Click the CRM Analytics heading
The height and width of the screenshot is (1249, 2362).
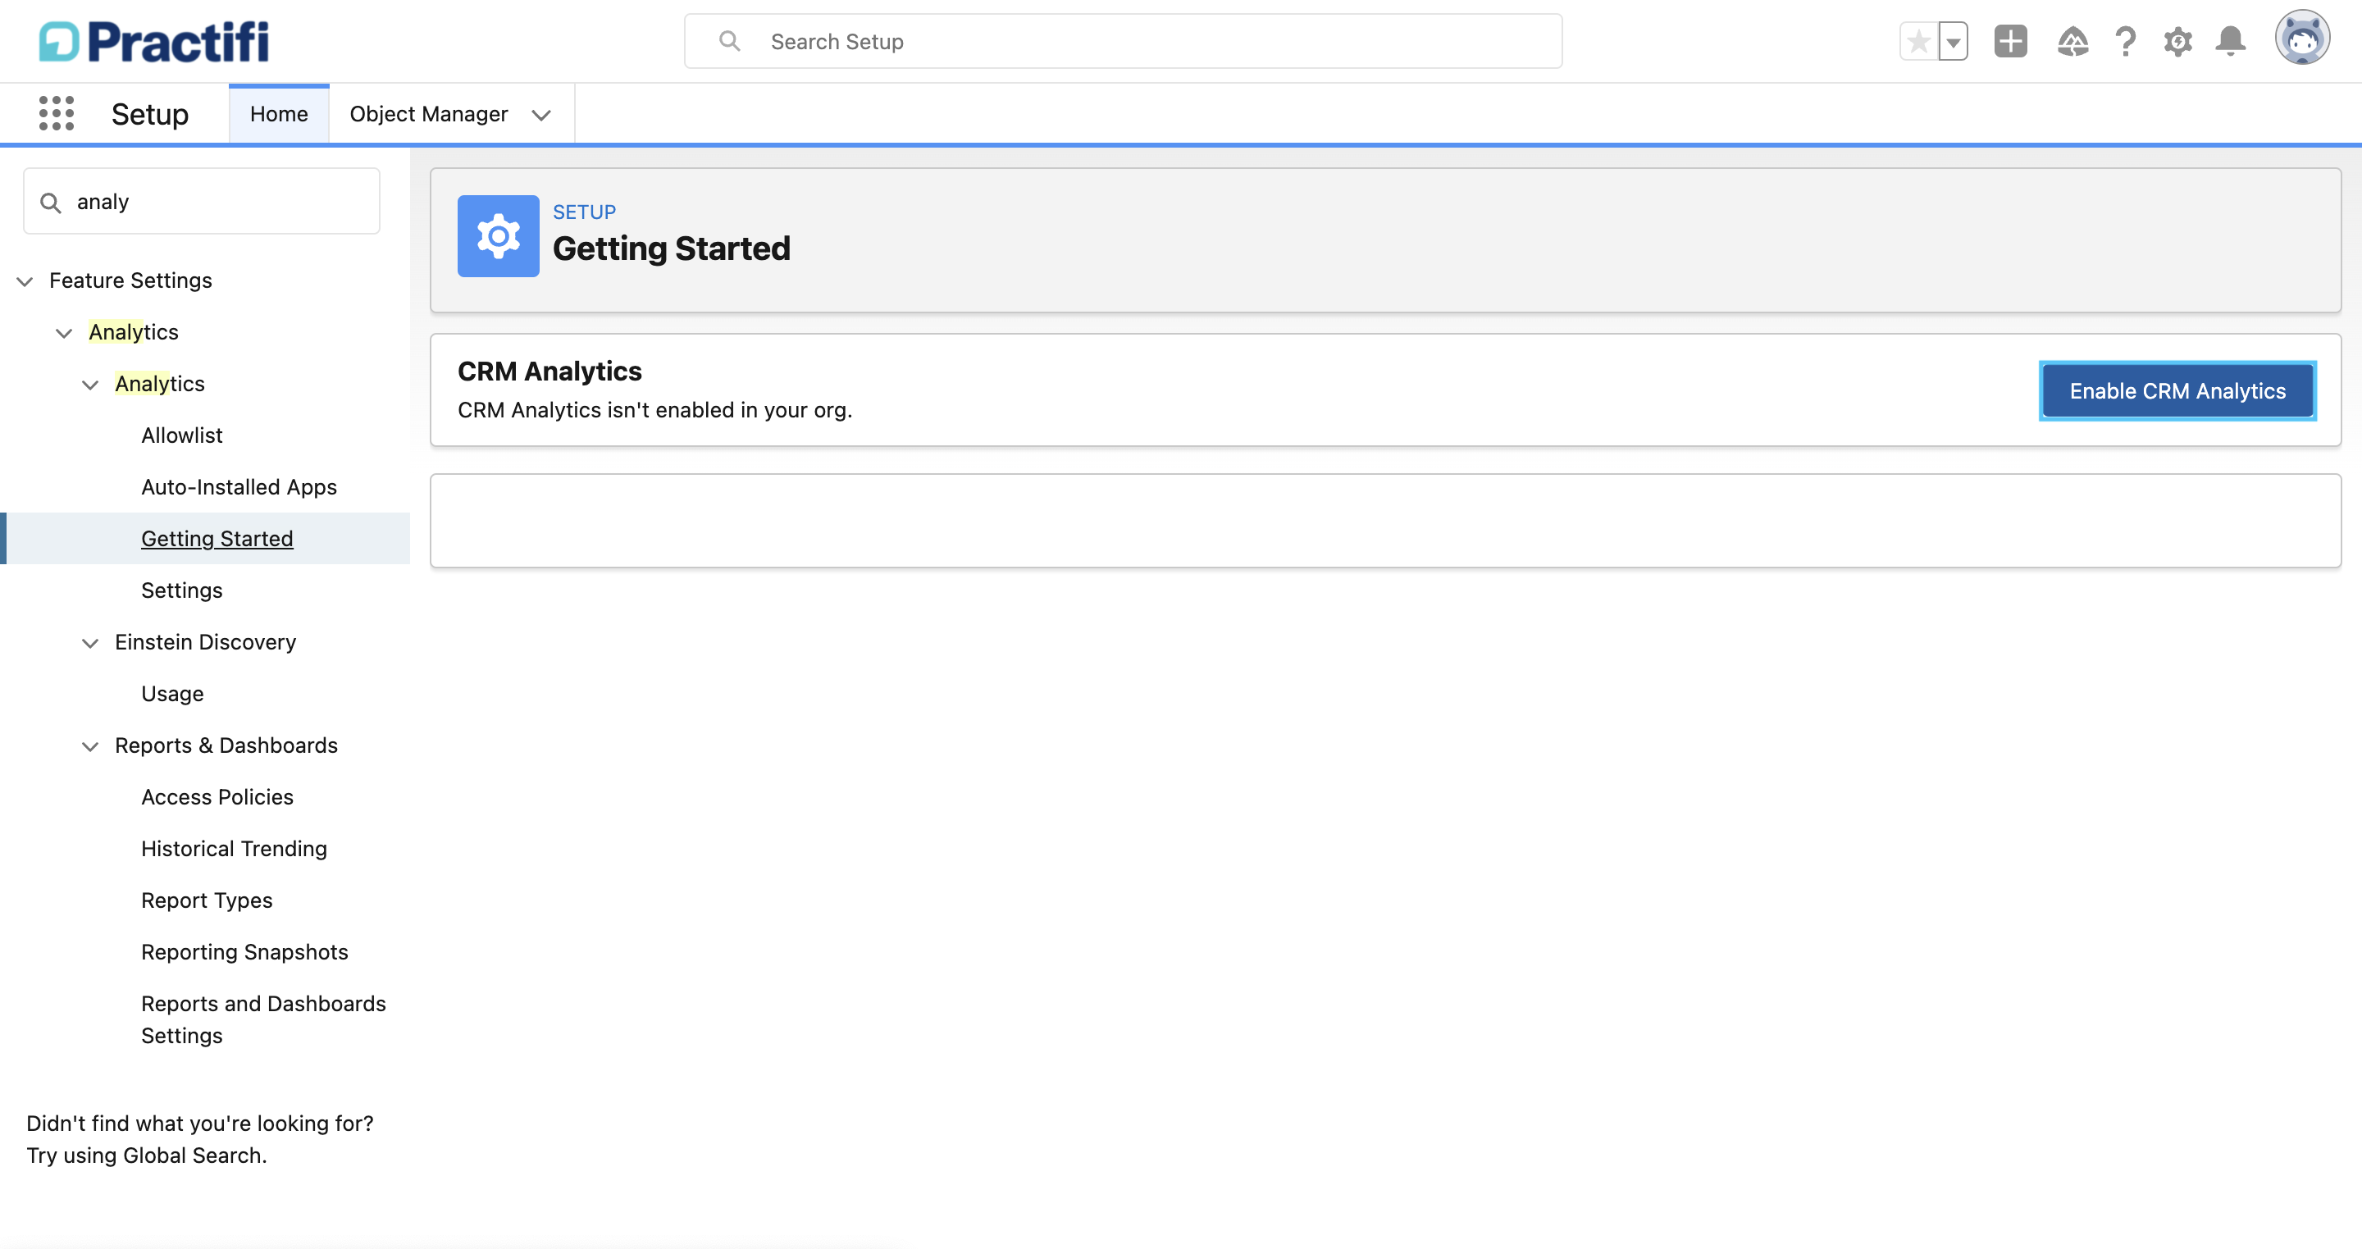[549, 372]
